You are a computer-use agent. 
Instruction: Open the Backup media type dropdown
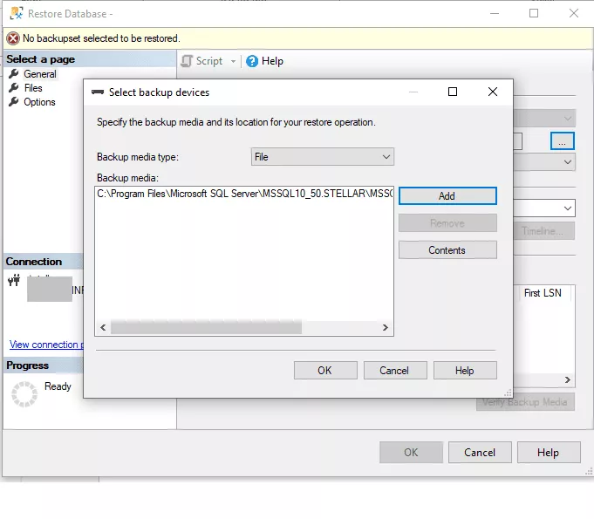click(x=322, y=157)
